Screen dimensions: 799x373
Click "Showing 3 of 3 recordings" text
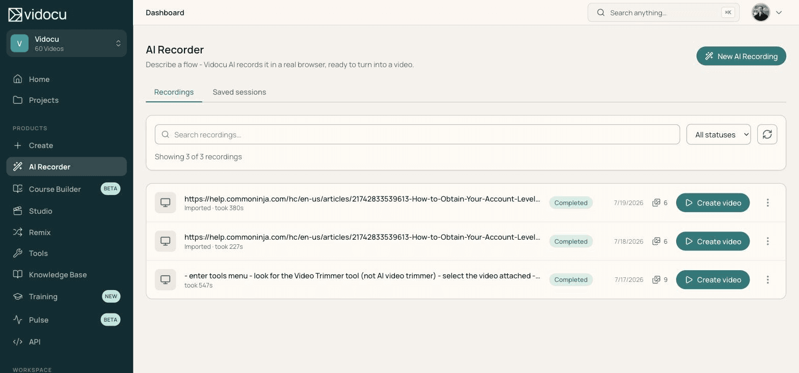[198, 157]
